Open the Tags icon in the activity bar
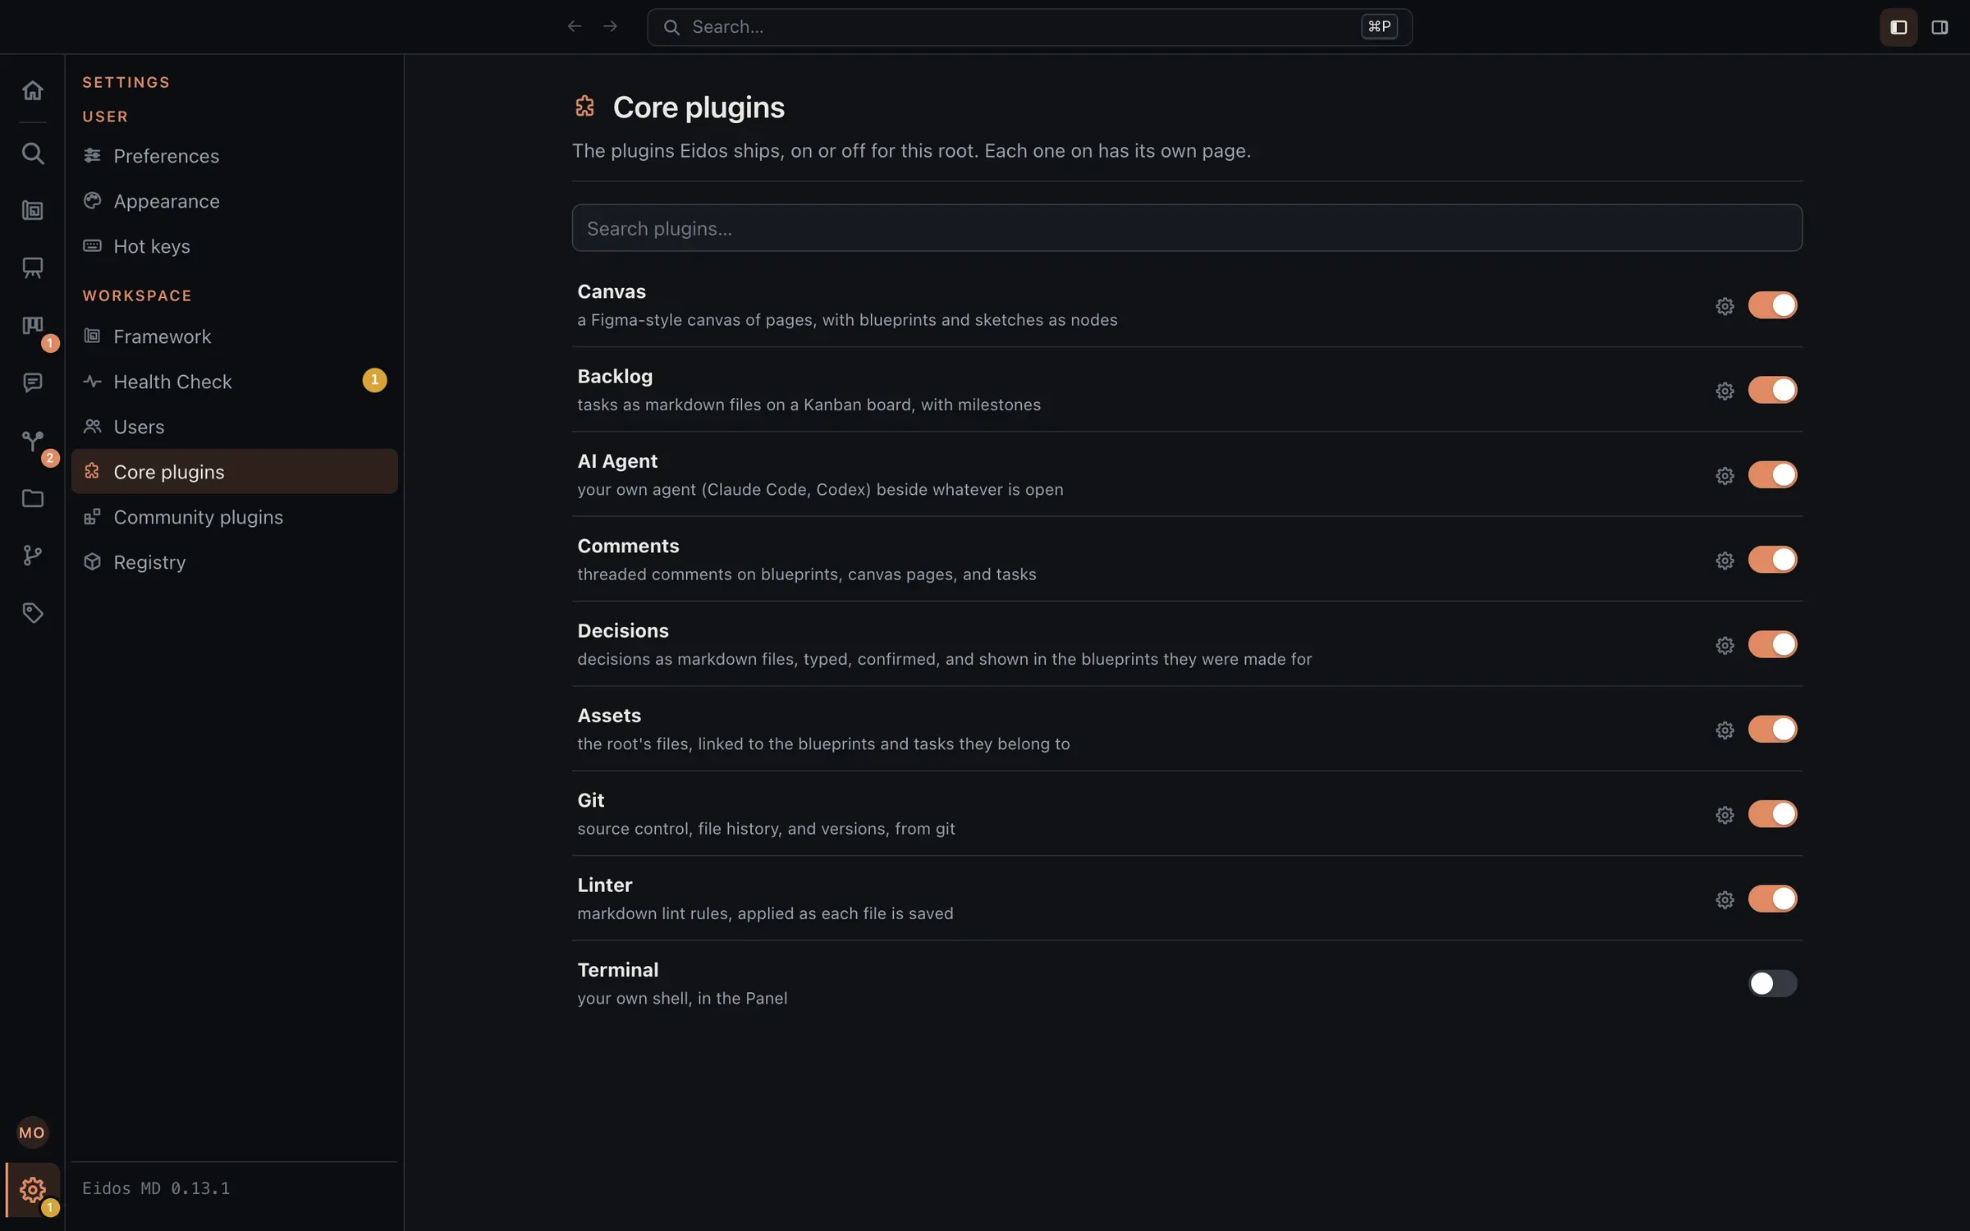1970x1231 pixels. click(32, 613)
